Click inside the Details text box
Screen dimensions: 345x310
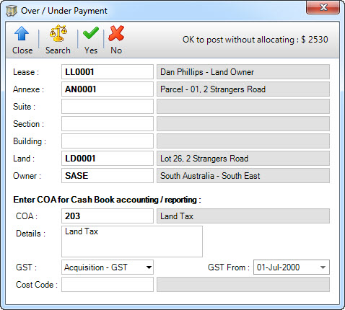[132, 242]
